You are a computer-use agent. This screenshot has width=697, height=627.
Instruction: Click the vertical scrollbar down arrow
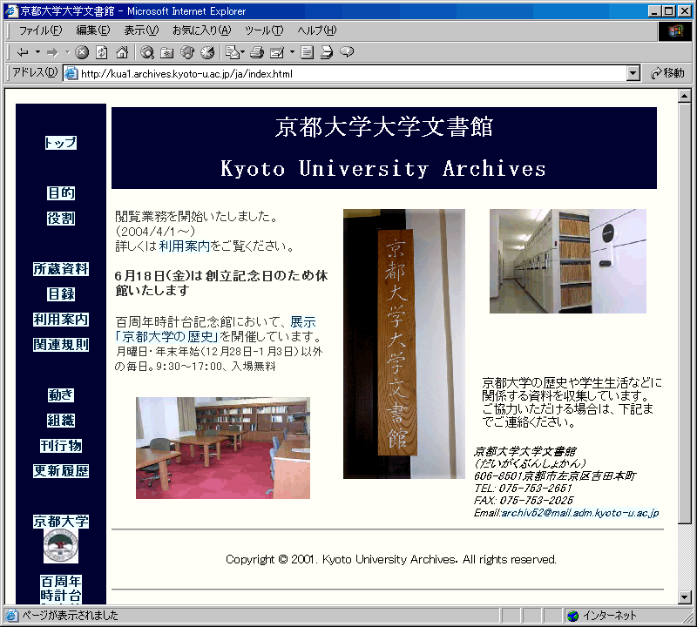(685, 597)
